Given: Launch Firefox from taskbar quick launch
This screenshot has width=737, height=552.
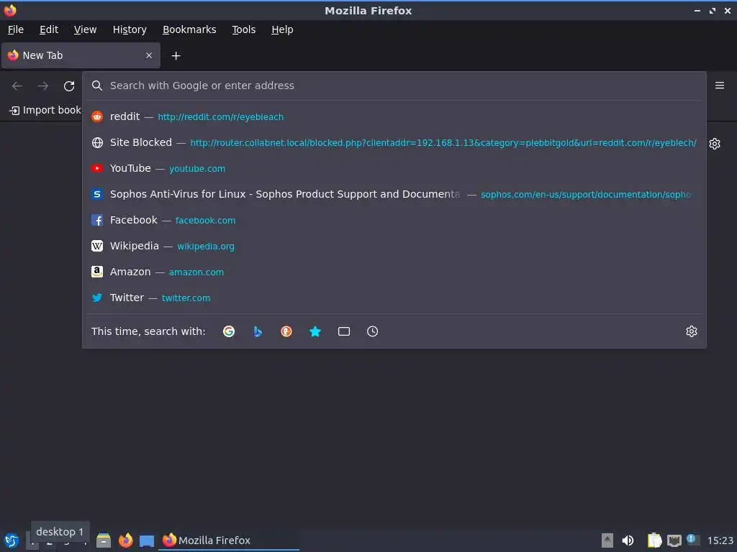Looking at the screenshot, I should pyautogui.click(x=125, y=540).
